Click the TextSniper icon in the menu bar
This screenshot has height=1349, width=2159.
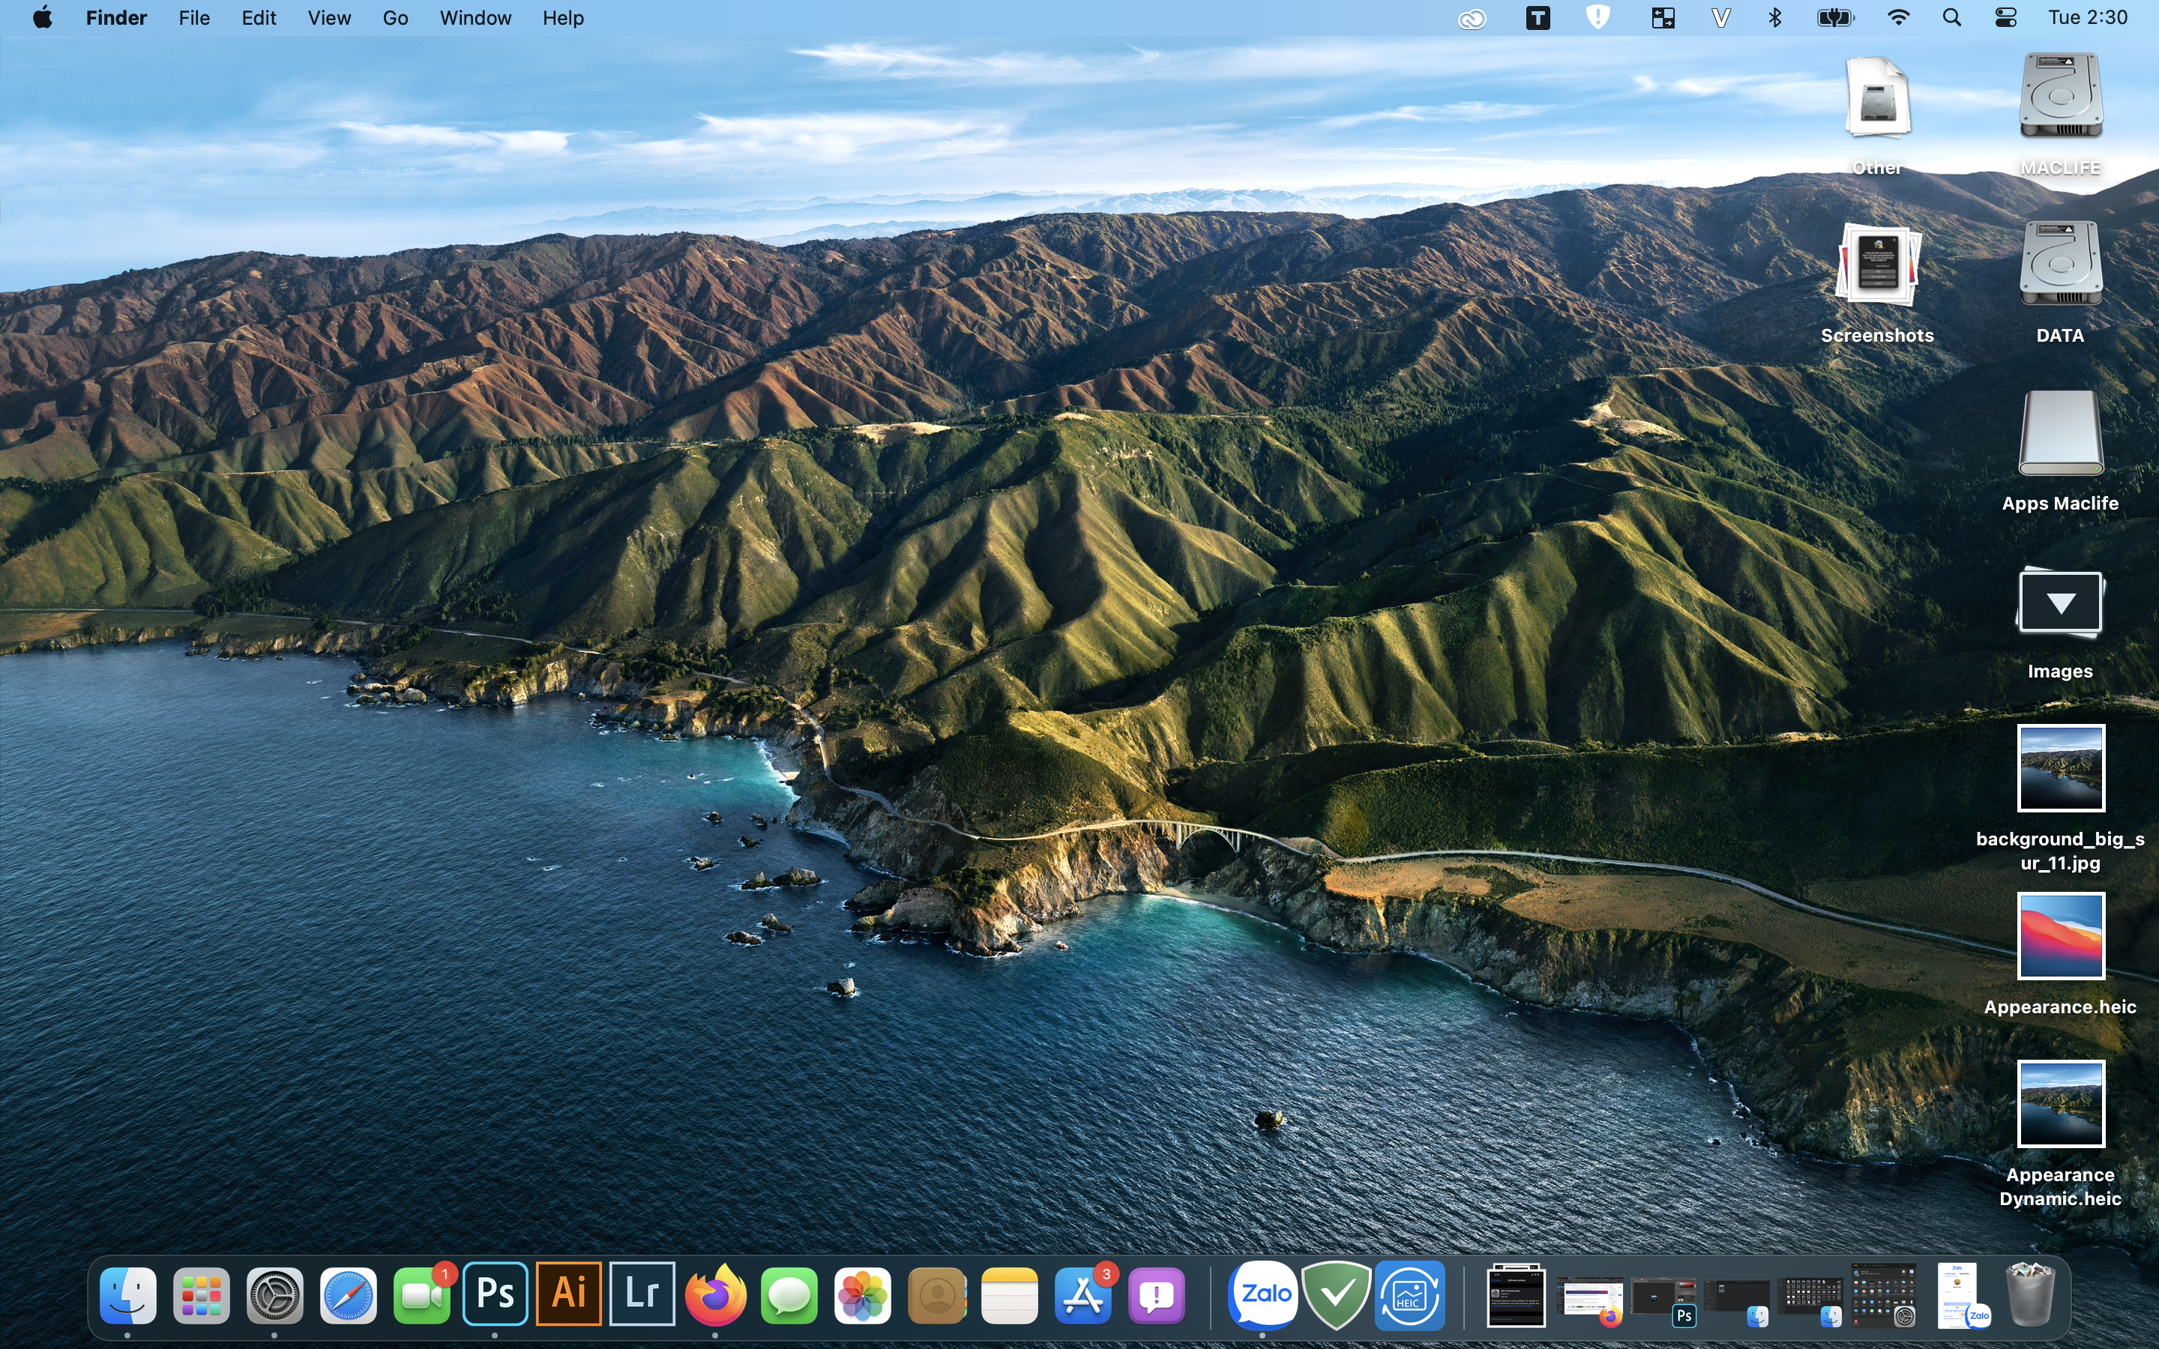1538,17
